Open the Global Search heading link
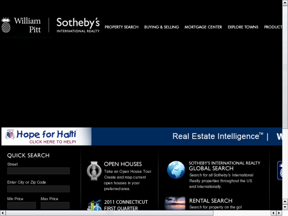The image size is (288, 216). 211,168
